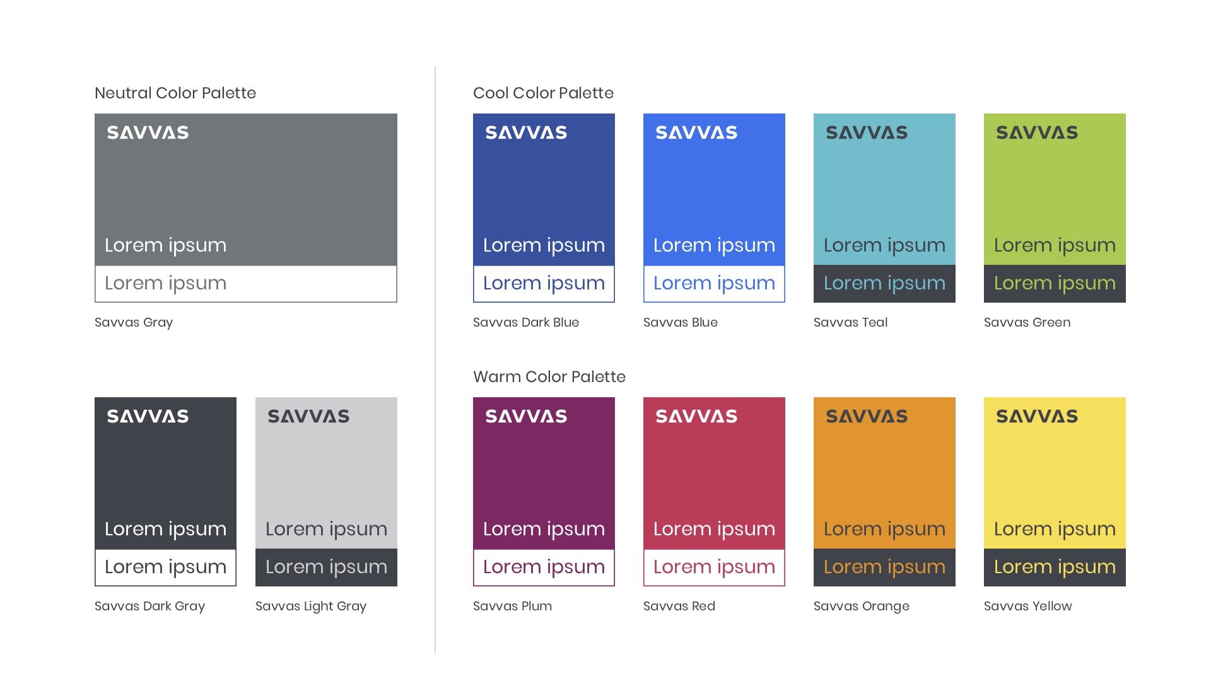Click the SAVVAS logo on the gray swatch

(148, 132)
